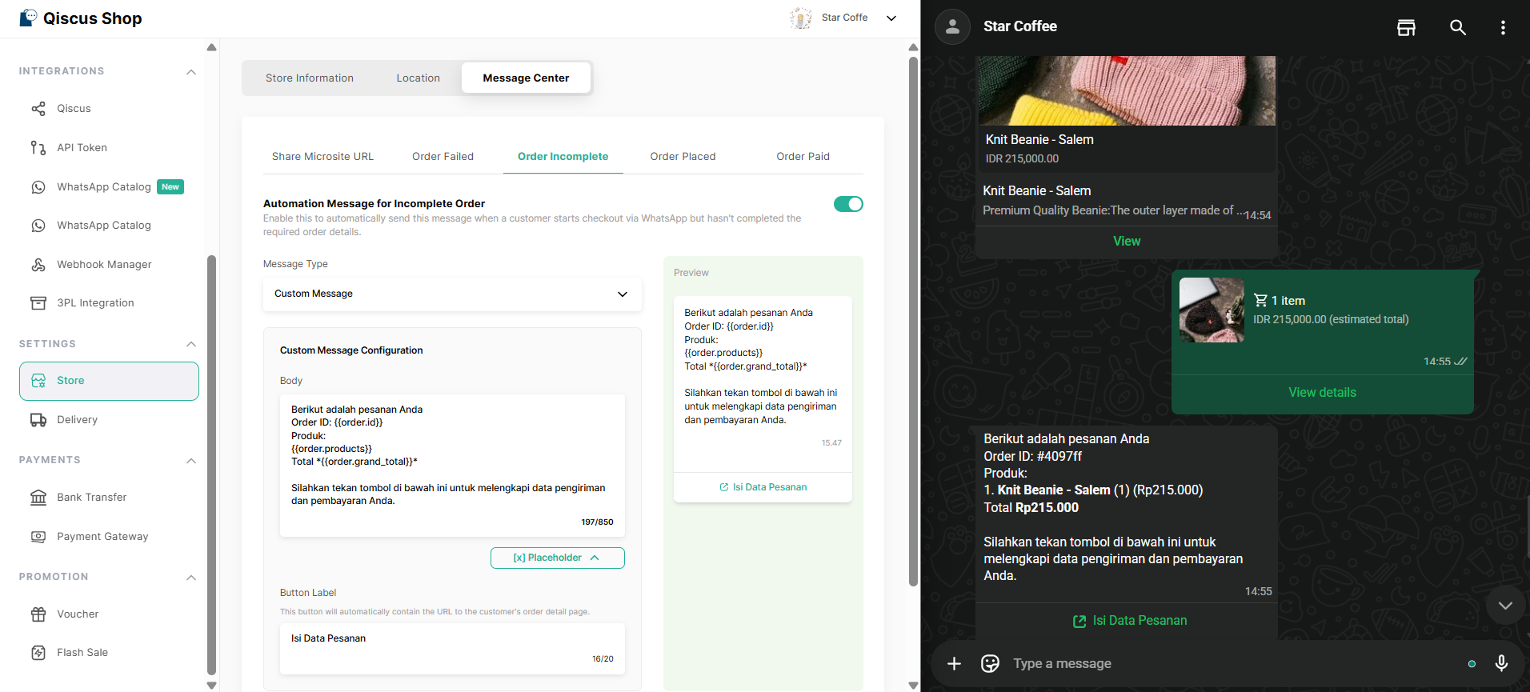This screenshot has height=692, width=1530.
Task: Open the emoji picker in chat
Action: click(x=990, y=663)
